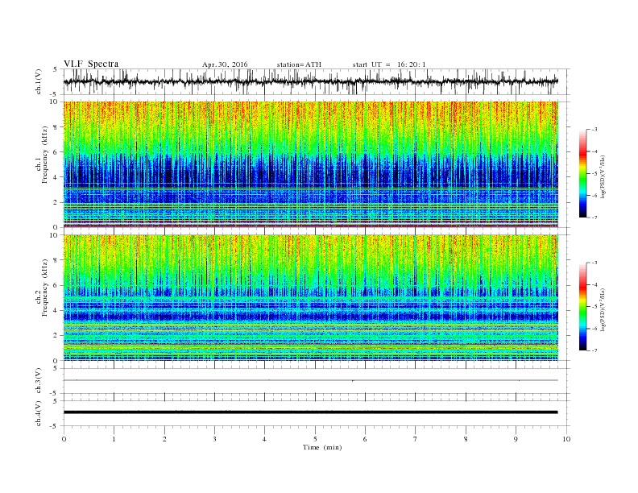Click the thick ch.4 voltage trace
This screenshot has width=638, height=493.
click(x=310, y=412)
